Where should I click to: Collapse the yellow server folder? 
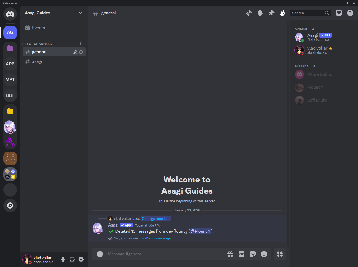tap(10, 111)
